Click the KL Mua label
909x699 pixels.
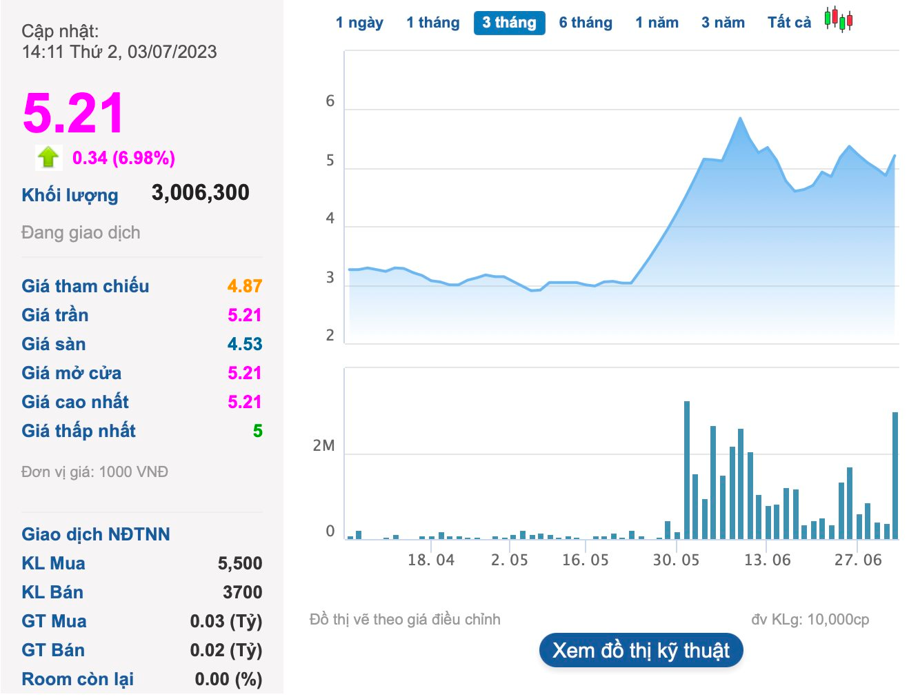(53, 563)
